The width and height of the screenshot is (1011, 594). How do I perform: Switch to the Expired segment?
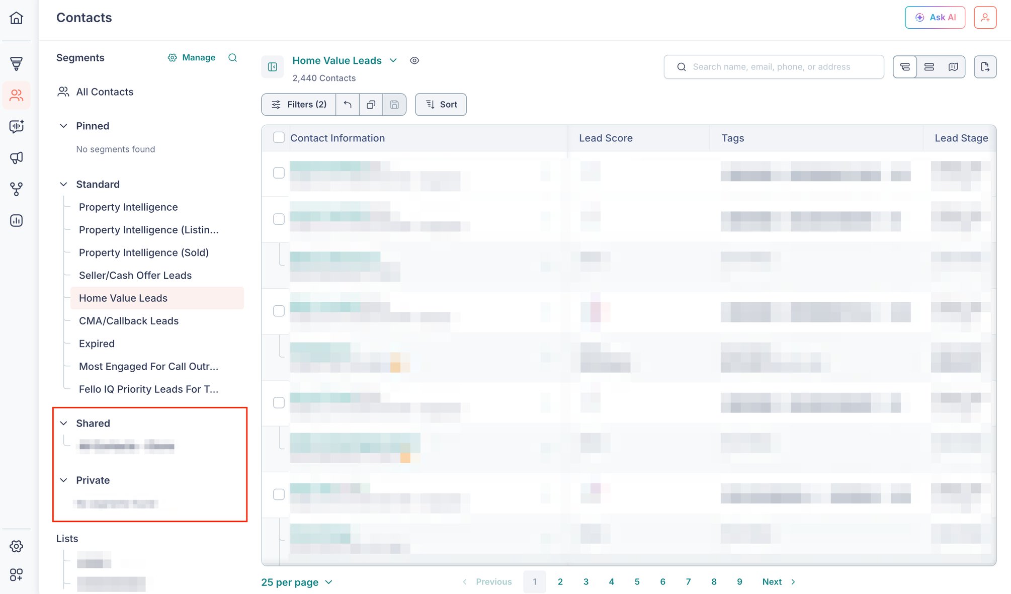(x=97, y=344)
